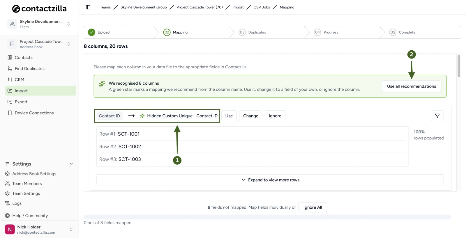Open the Nick Holder account menu chevron
Image resolution: width=466 pixels, height=238 pixels.
(x=71, y=230)
